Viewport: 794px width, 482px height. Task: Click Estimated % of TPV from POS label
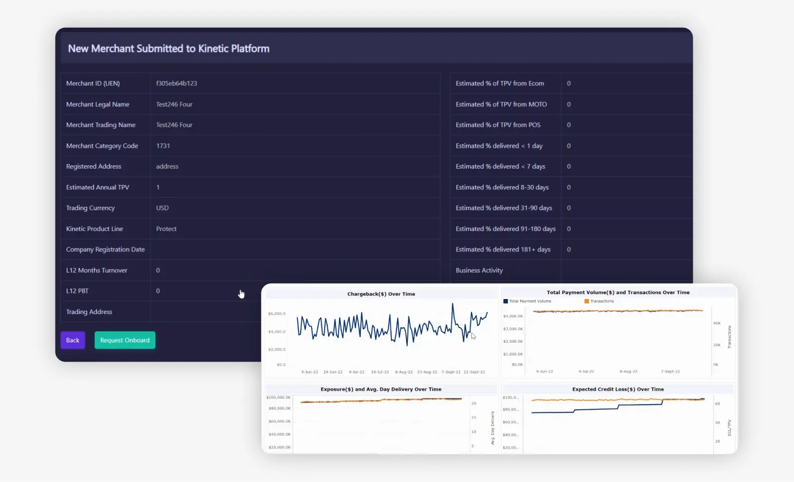pyautogui.click(x=498, y=125)
